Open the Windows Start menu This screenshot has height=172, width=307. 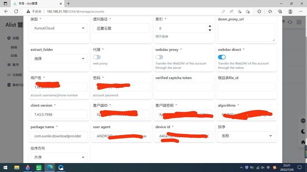(x=5, y=167)
